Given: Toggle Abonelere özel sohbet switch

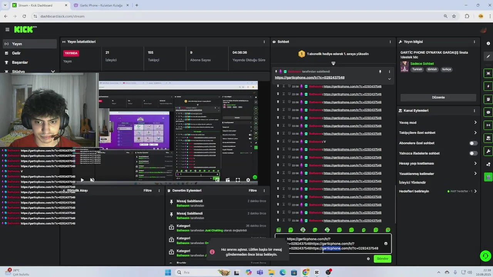Looking at the screenshot, I should [473, 143].
